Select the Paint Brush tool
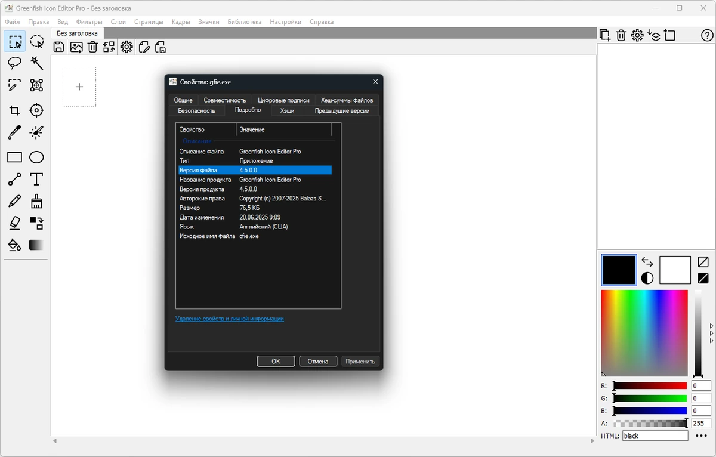Viewport: 716px width, 457px height. click(37, 202)
